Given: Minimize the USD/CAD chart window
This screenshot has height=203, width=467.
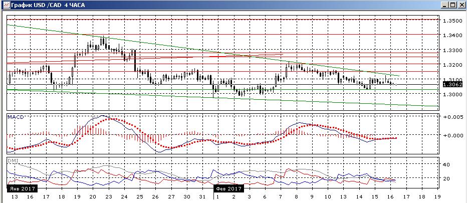Looking at the screenshot, I should 444,5.
